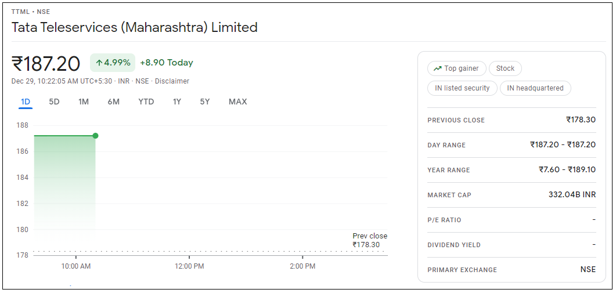Show the YTD chart range
616x293 pixels.
click(146, 102)
